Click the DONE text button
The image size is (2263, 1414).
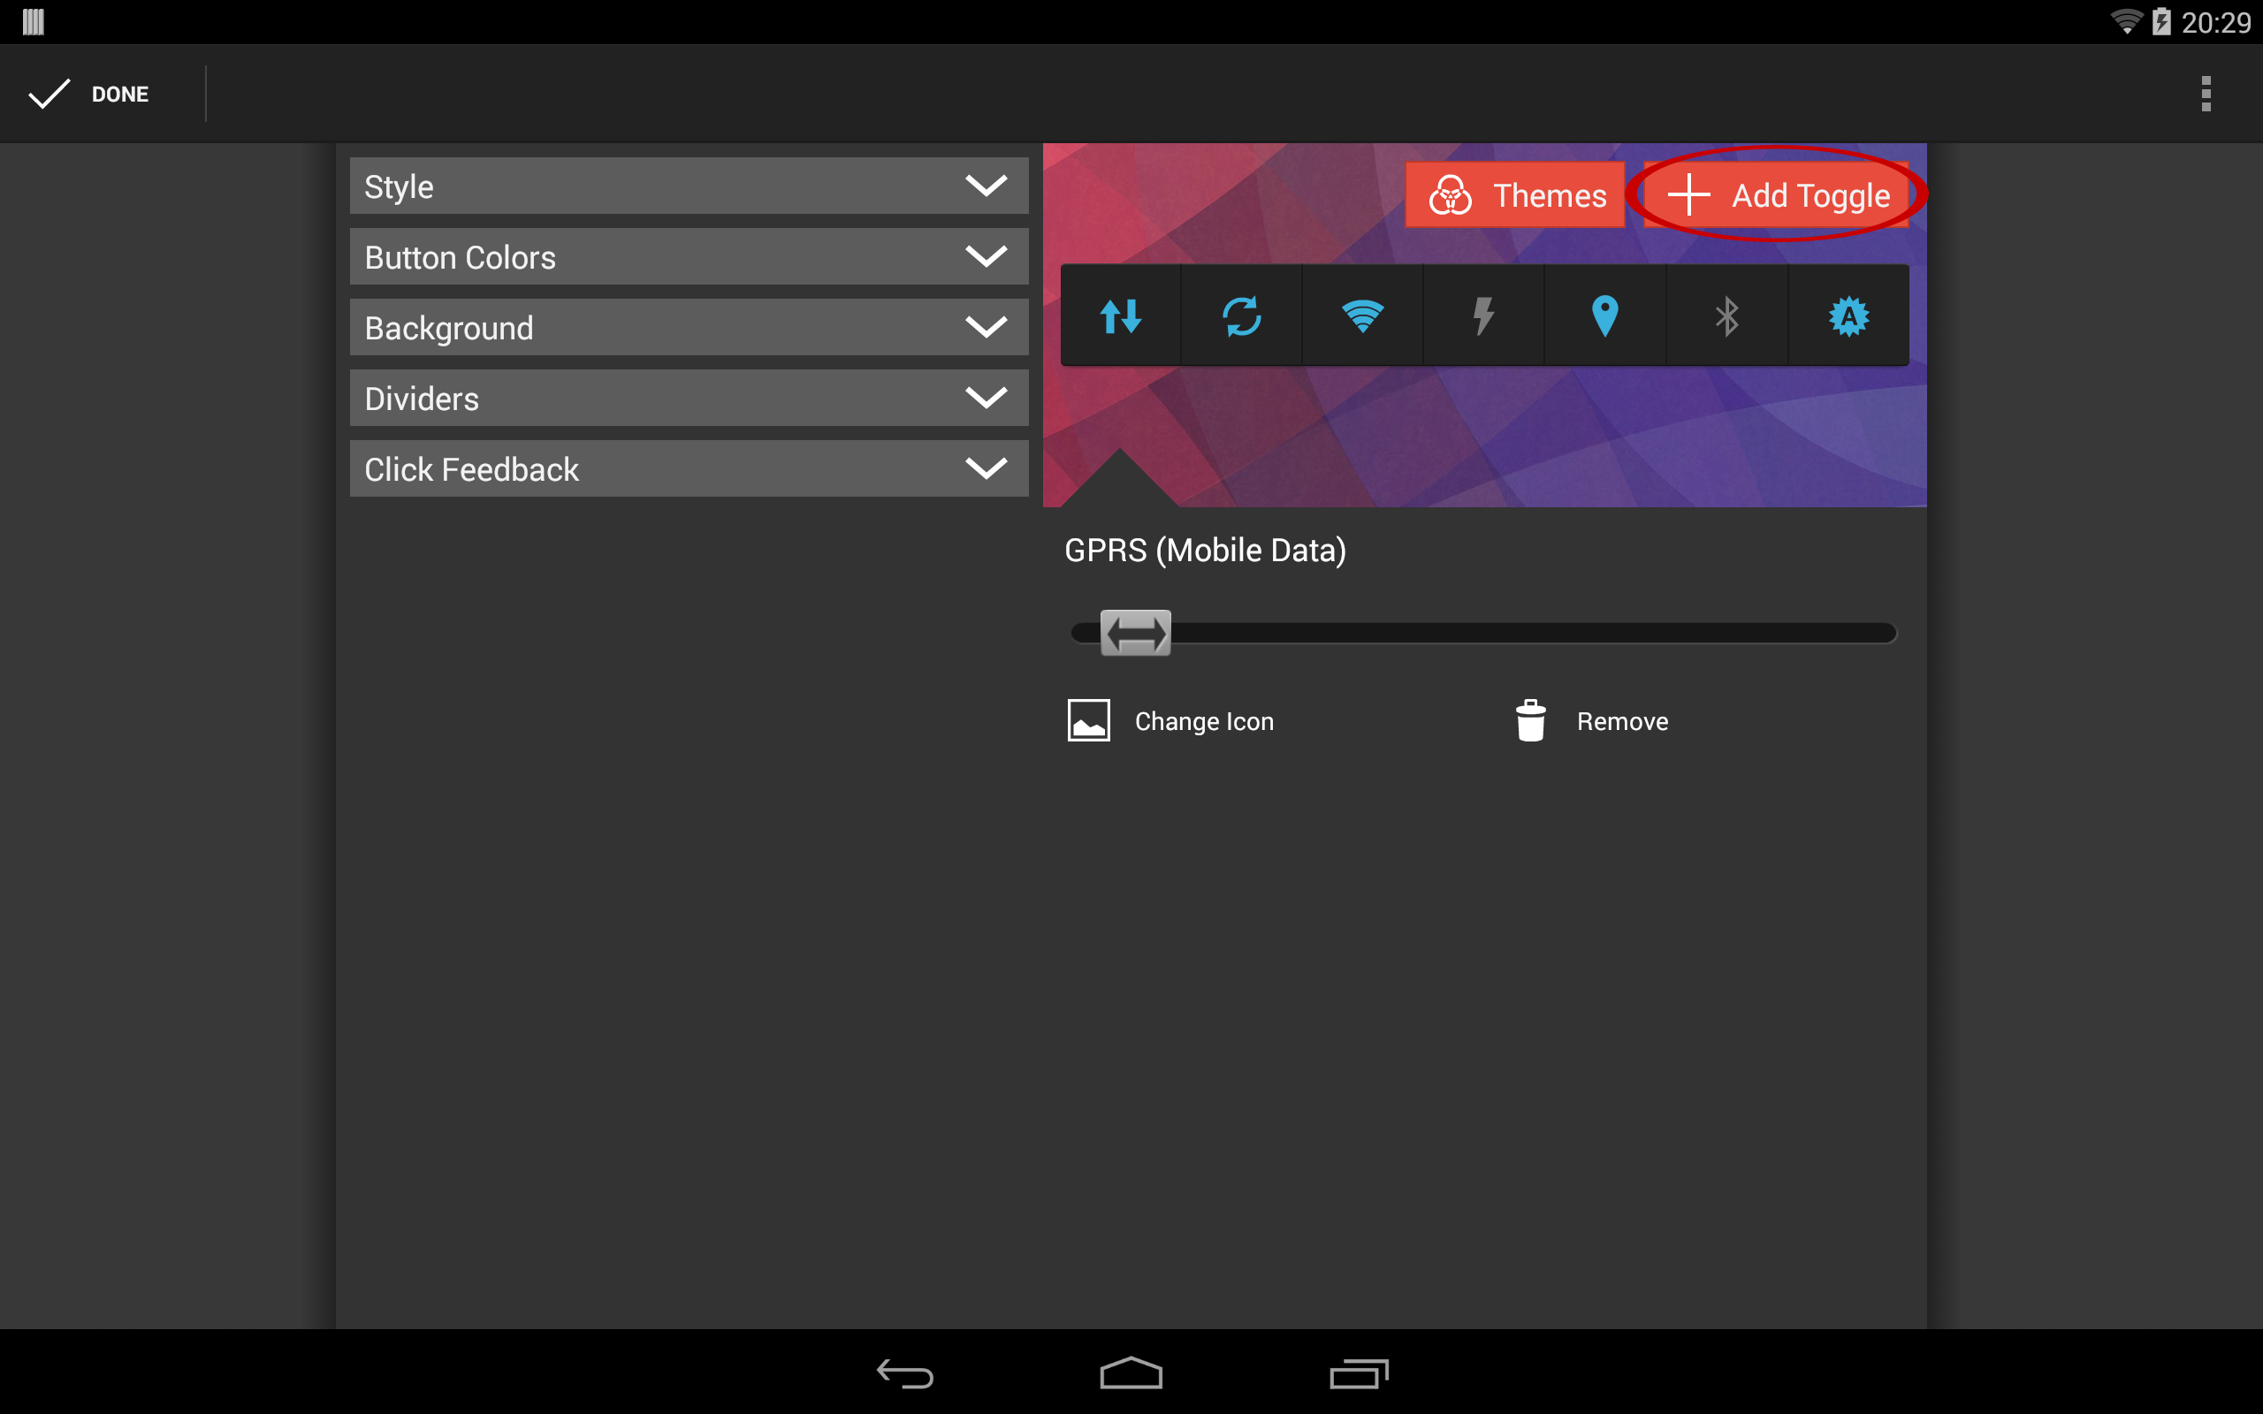pyautogui.click(x=119, y=95)
